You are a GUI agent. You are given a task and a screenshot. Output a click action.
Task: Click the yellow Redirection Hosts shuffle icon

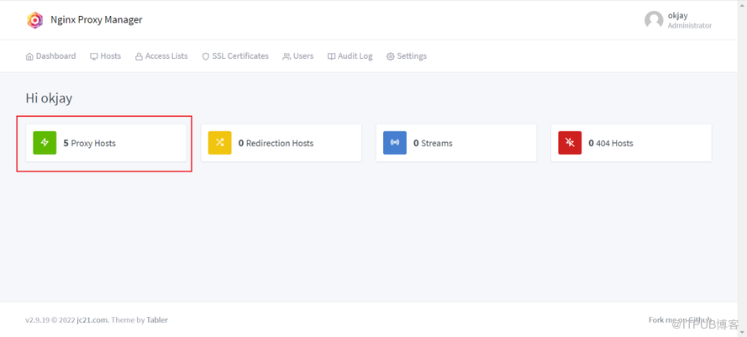pos(219,143)
